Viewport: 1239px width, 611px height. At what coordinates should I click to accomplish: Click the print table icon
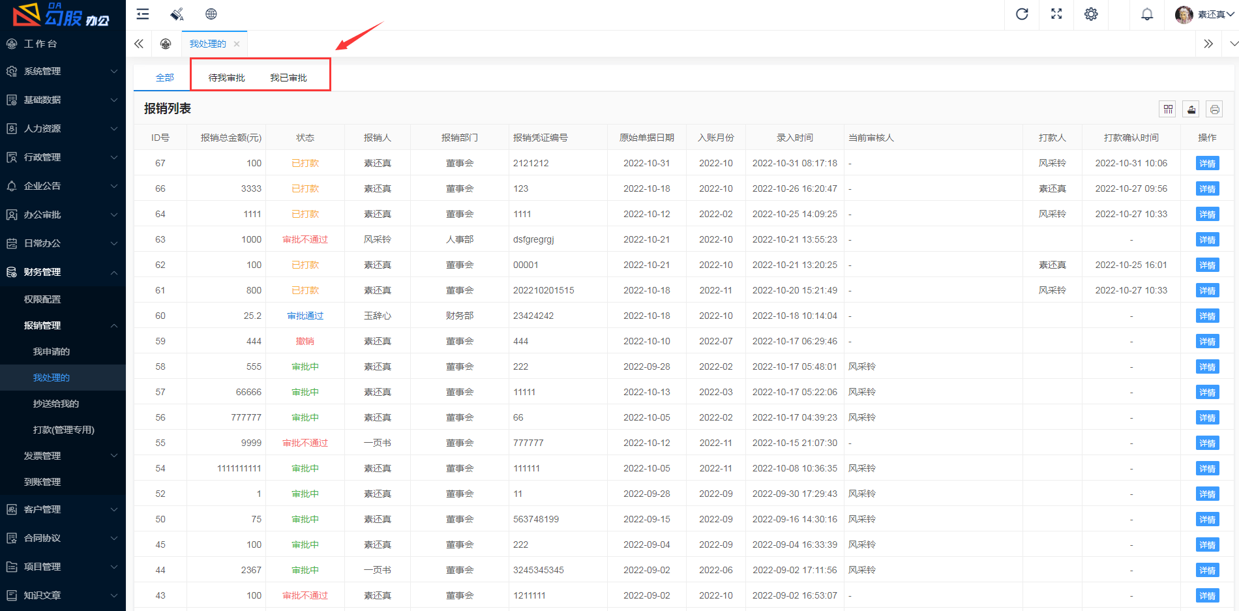click(x=1214, y=110)
